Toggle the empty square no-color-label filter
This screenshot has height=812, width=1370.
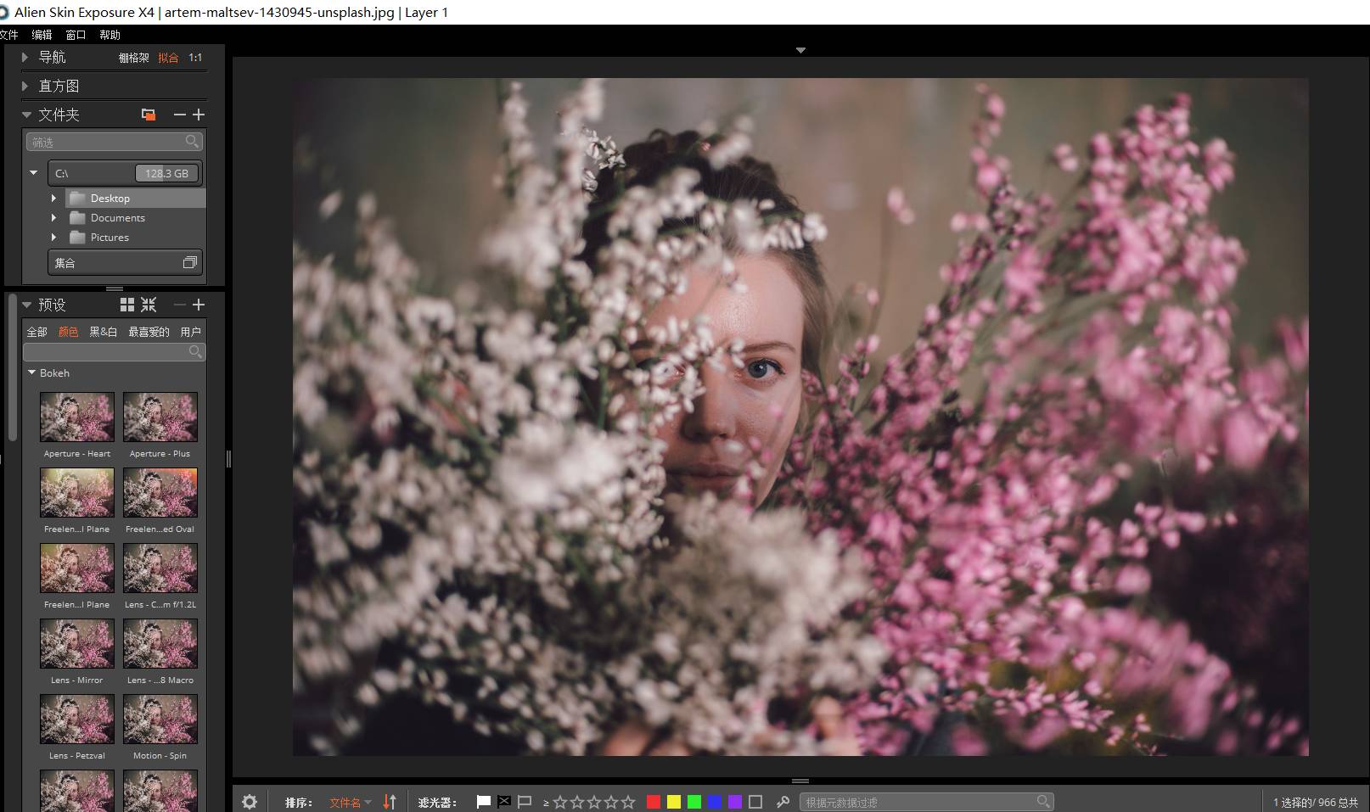coord(755,802)
